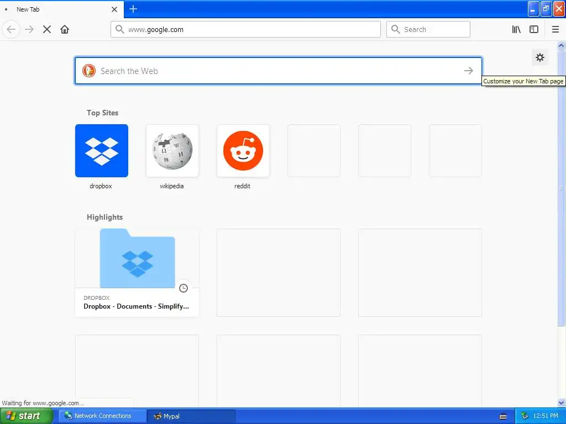Stop loading the page
This screenshot has height=424, width=566.
[47, 29]
